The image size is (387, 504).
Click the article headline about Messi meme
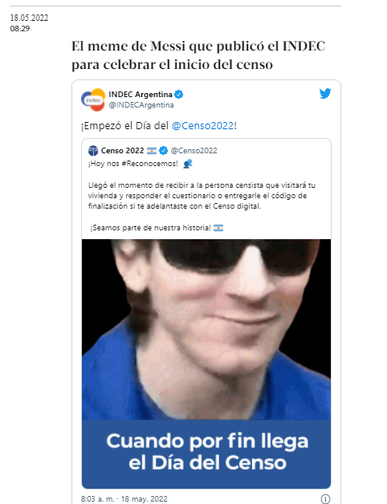coord(198,55)
